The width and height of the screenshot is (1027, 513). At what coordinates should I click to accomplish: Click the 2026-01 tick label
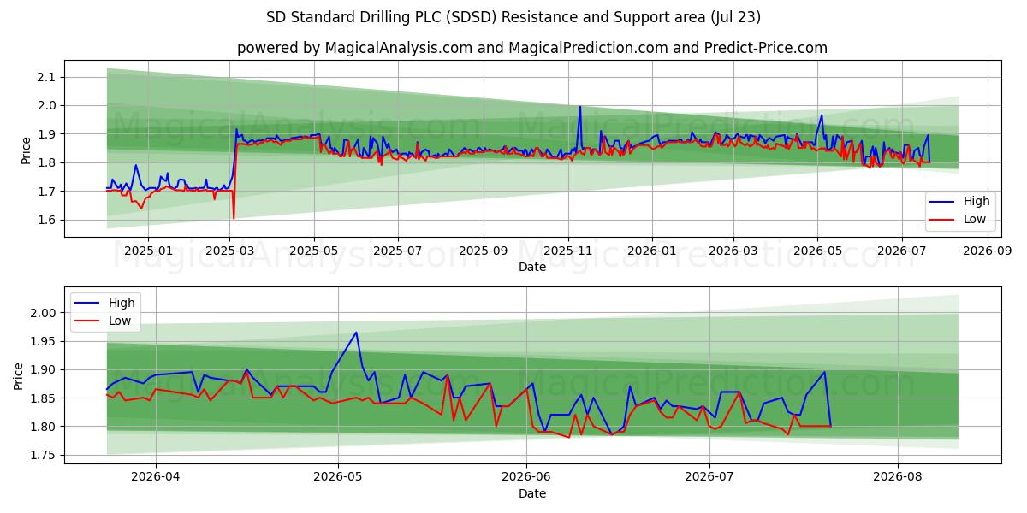pos(651,251)
